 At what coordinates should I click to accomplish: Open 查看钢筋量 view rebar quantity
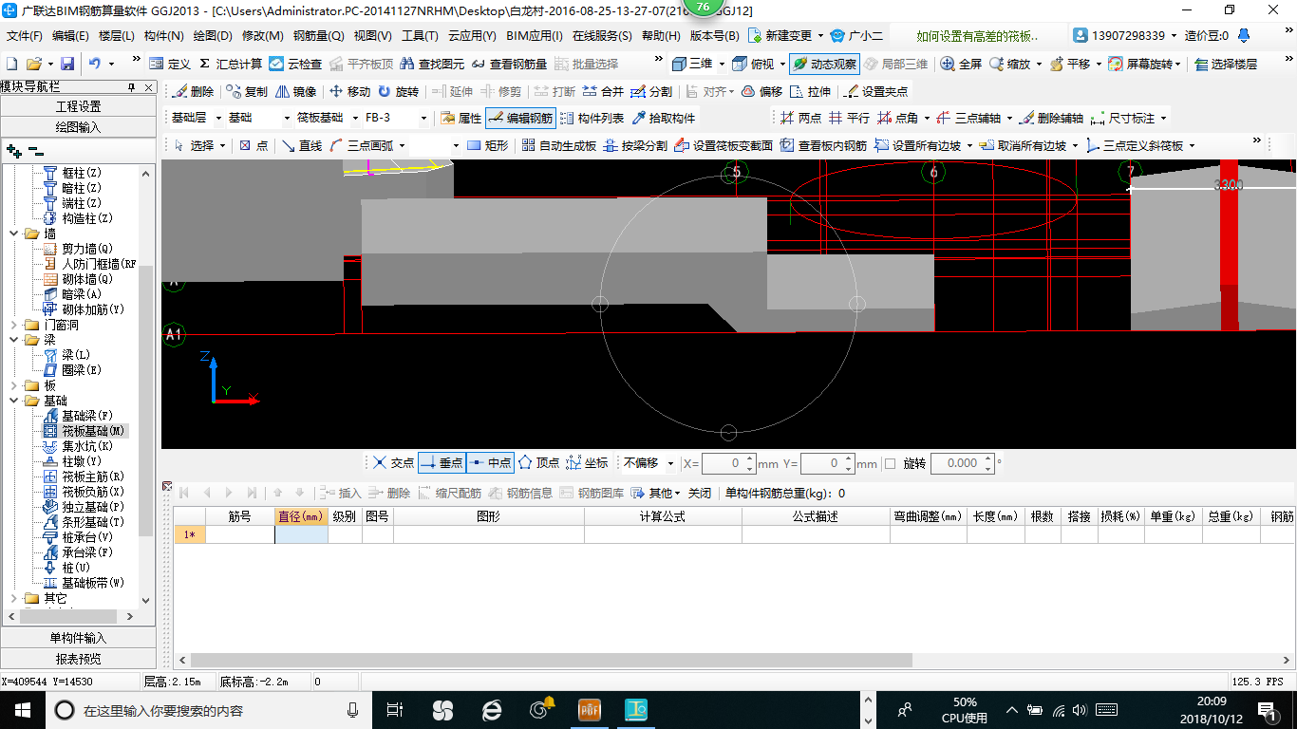click(x=510, y=64)
